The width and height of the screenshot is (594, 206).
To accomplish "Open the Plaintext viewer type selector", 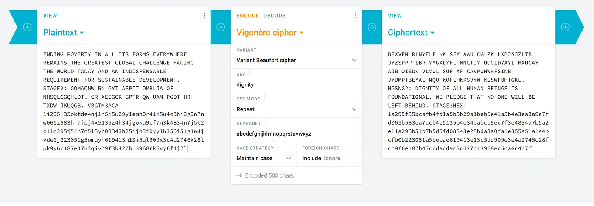I will tap(64, 33).
